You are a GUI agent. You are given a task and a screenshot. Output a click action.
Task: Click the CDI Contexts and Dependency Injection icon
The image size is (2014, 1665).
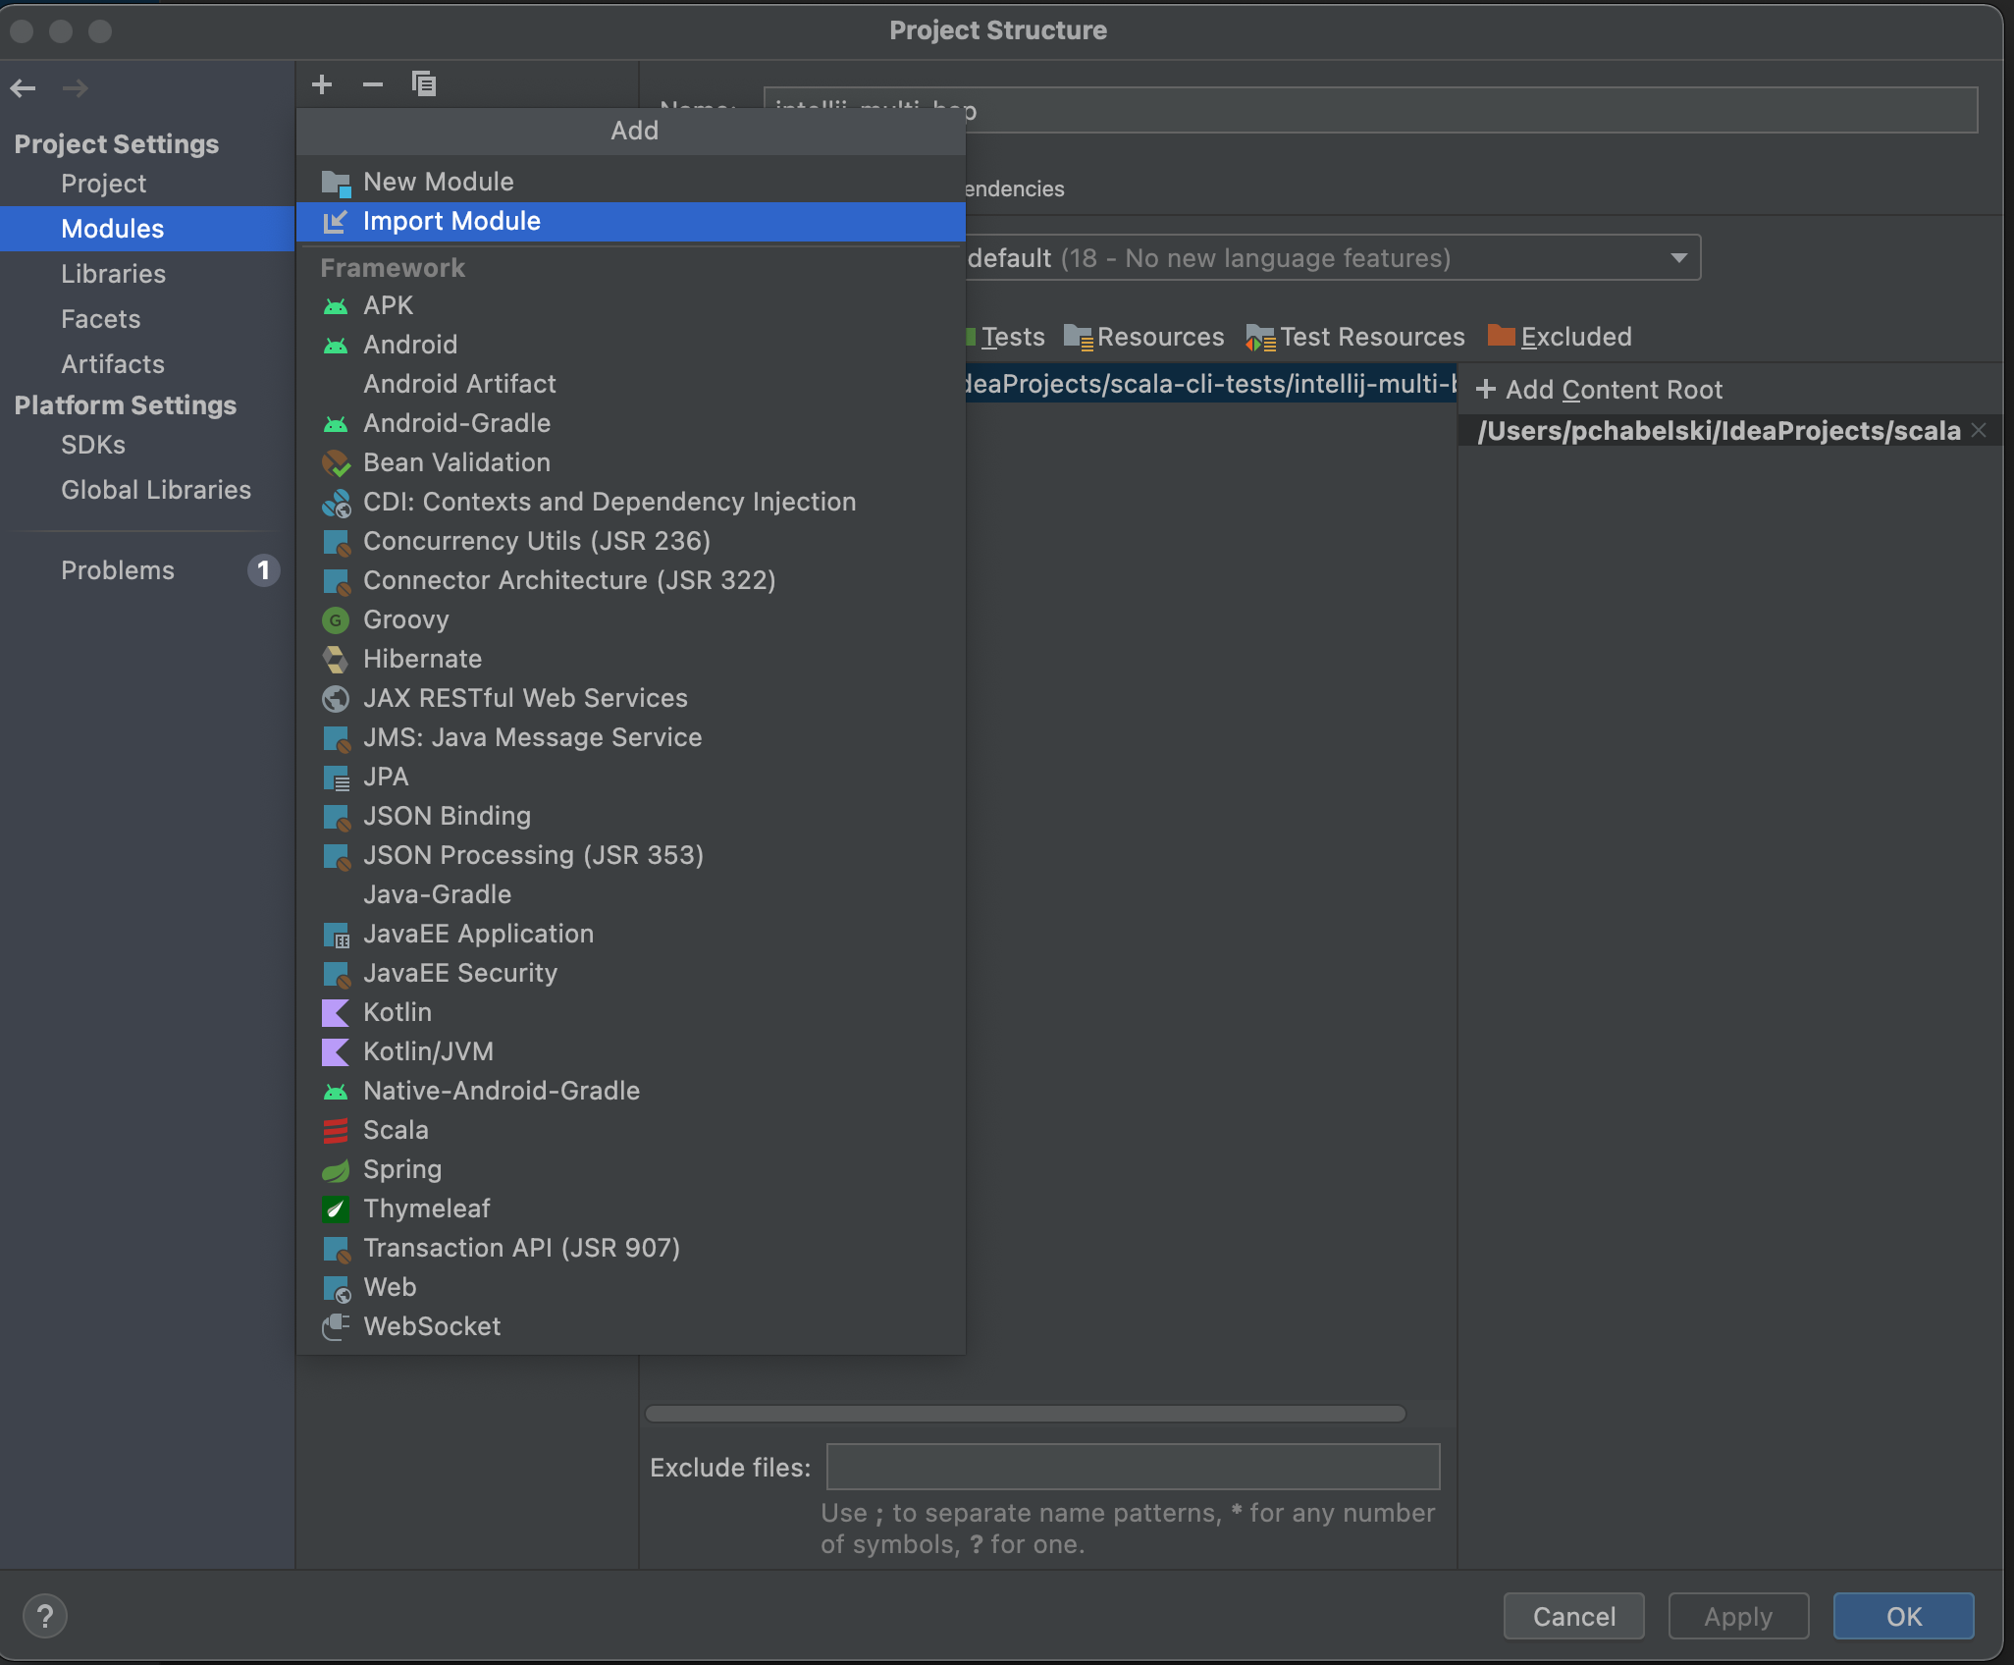click(337, 501)
